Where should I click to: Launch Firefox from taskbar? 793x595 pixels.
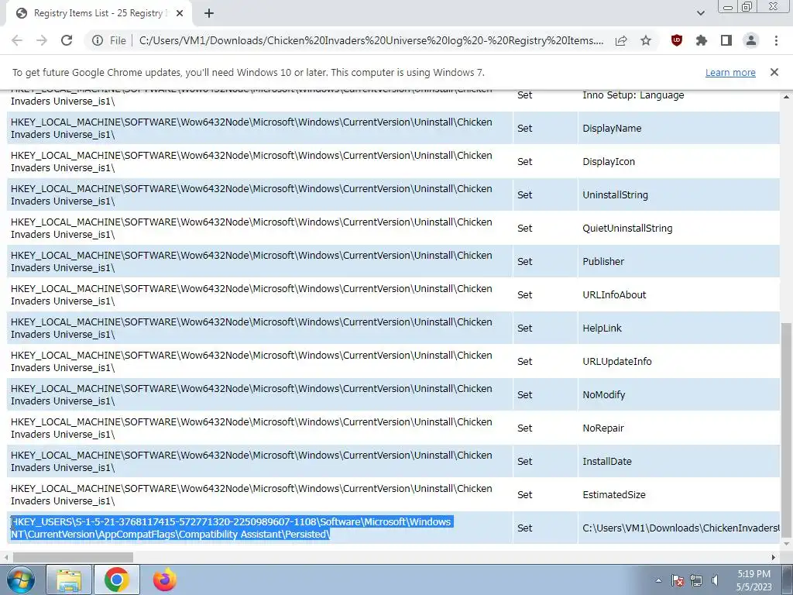(x=165, y=580)
